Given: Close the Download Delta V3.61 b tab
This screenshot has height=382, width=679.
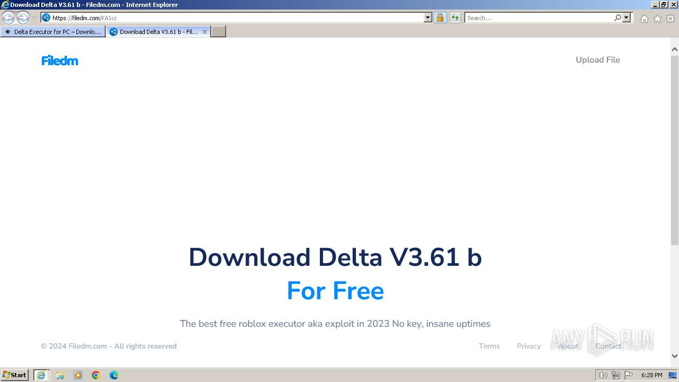Looking at the screenshot, I should (x=205, y=32).
